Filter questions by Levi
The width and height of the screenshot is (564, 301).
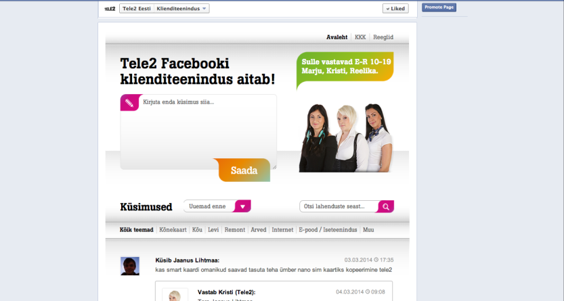pos(213,230)
